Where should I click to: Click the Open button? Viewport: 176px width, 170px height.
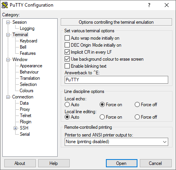click(121, 163)
